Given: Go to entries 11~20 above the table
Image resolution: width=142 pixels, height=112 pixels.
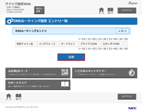Looking at the screenshot, I should pos(91,39).
